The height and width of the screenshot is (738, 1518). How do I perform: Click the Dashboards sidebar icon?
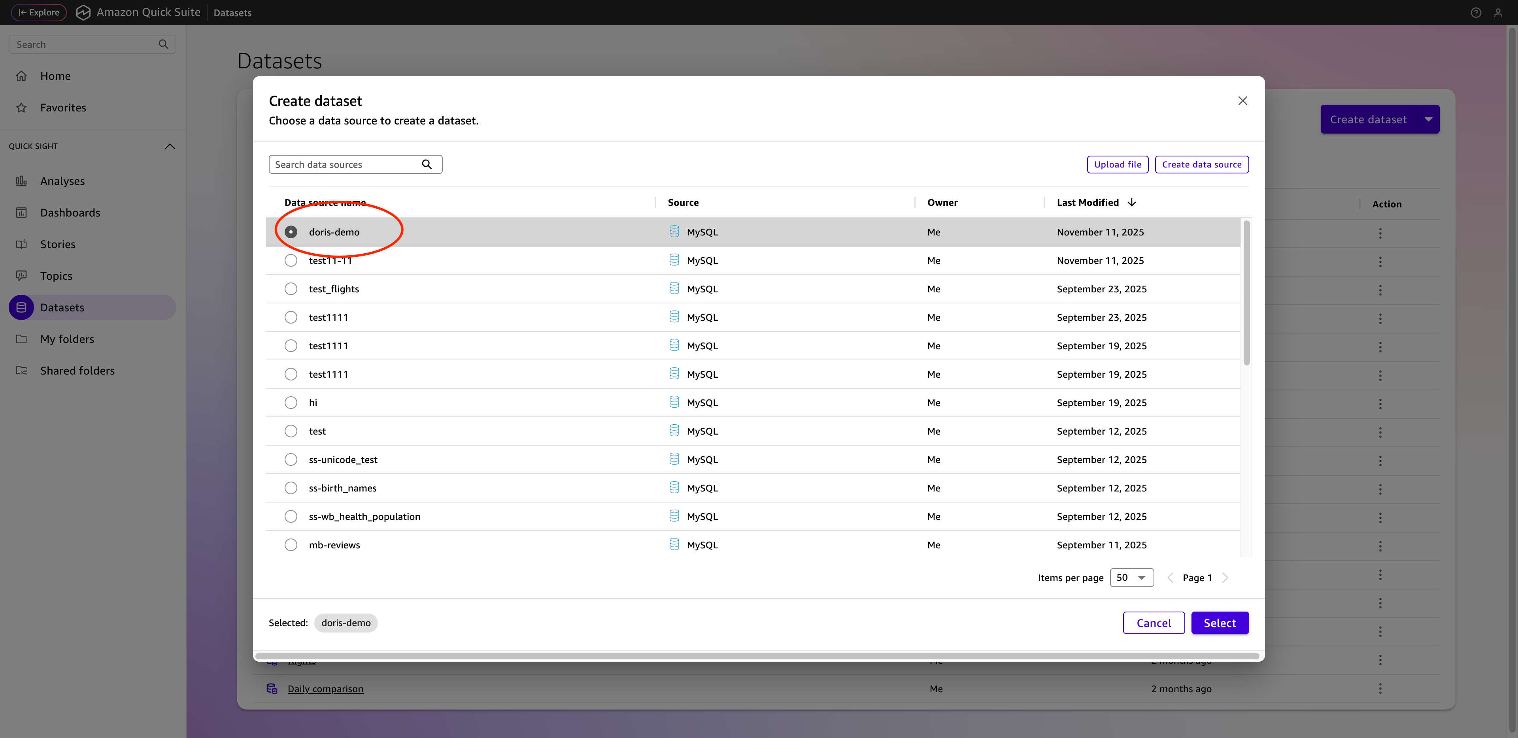[x=21, y=212]
